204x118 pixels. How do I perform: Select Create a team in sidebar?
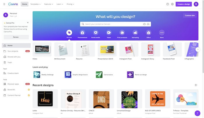click(16, 73)
